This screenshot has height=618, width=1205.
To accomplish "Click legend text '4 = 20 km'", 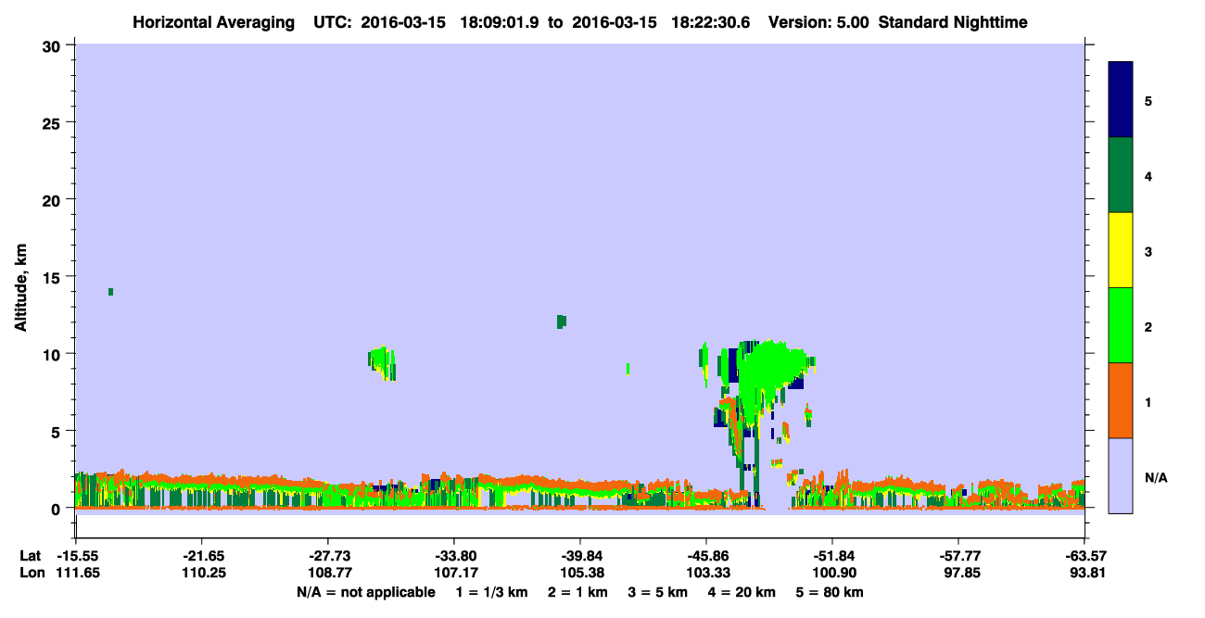I will (x=742, y=592).
